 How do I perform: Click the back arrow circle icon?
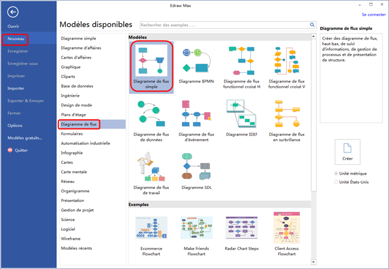pyautogui.click(x=13, y=12)
